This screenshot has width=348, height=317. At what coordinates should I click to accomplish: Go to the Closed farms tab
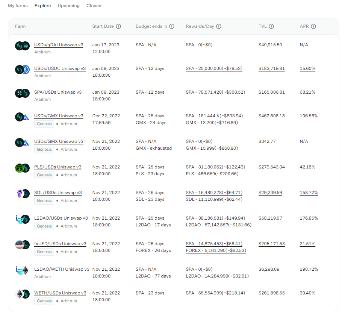click(94, 6)
